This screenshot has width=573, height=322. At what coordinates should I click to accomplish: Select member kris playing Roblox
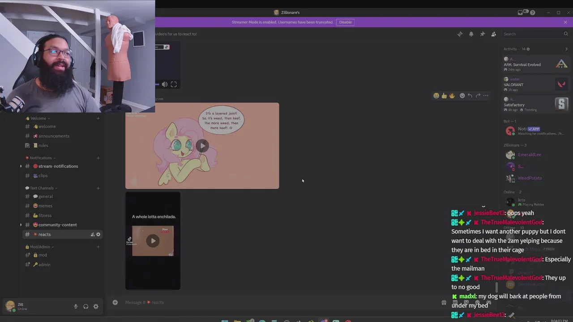[535, 202]
